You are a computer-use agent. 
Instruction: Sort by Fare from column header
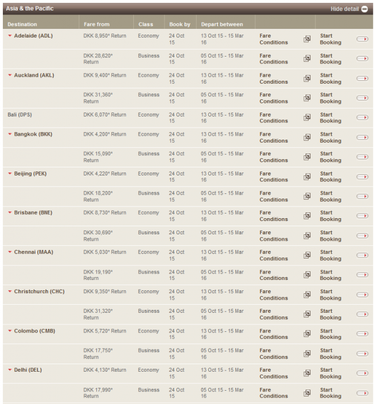point(96,24)
